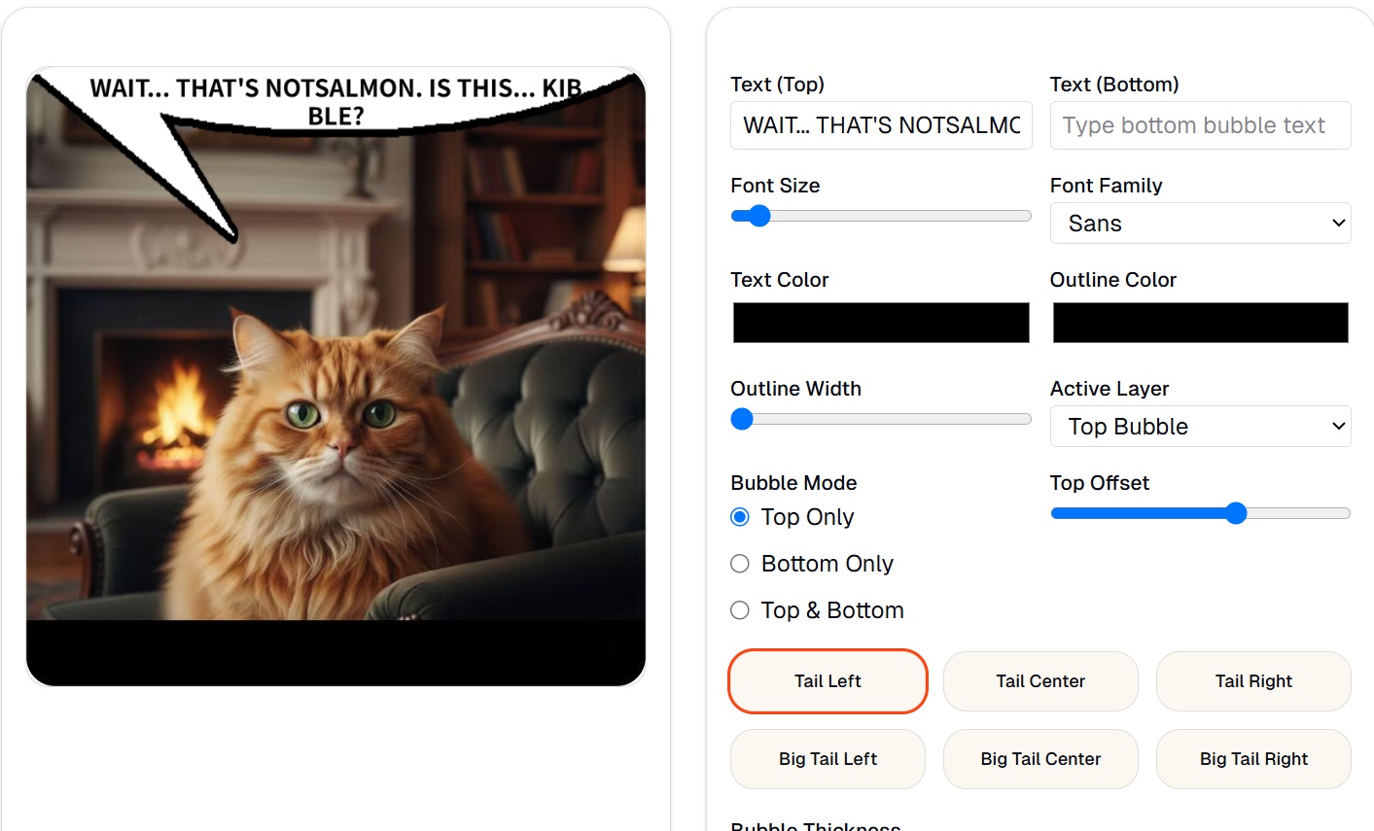
Task: Set bubble tail to Tail Center
Action: coord(1040,681)
